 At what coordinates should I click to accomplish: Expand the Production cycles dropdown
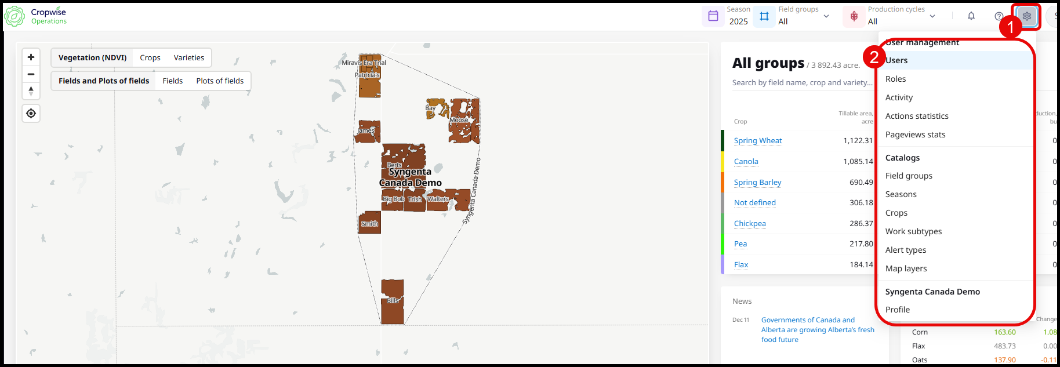[932, 16]
